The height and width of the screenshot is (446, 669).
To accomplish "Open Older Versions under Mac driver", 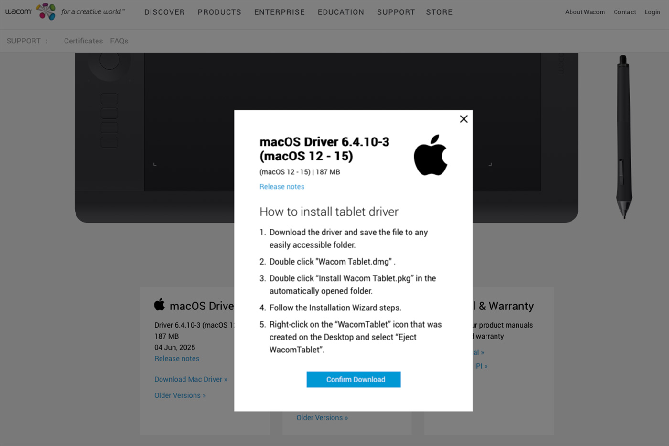I will click(x=180, y=395).
